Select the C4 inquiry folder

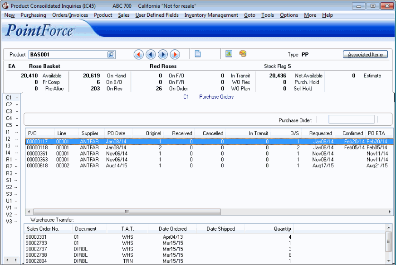click(x=12, y=118)
